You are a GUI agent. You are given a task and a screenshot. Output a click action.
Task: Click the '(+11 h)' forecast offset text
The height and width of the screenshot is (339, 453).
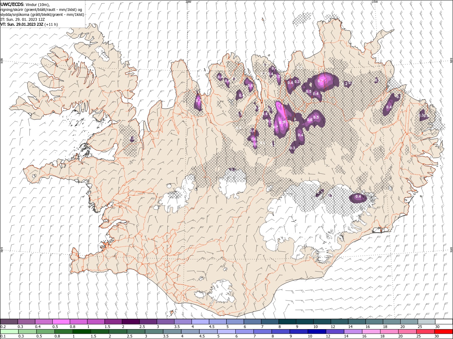(x=51, y=24)
